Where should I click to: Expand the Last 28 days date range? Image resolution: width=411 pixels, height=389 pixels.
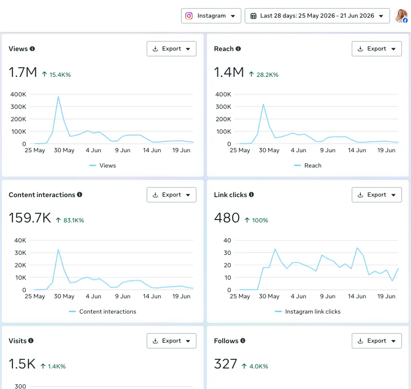click(317, 16)
